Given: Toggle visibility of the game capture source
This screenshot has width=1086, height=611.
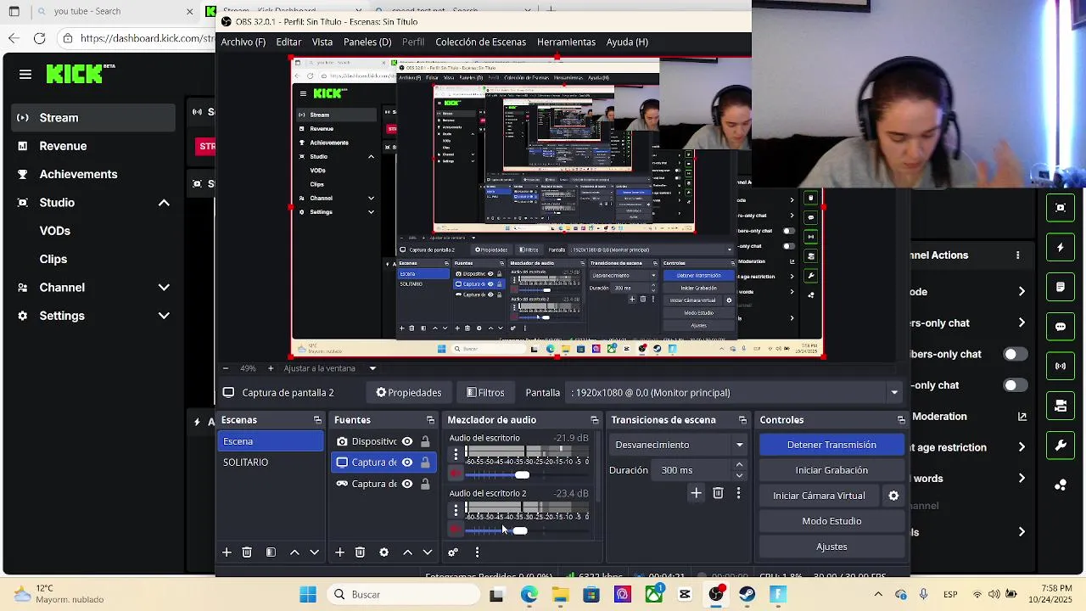Looking at the screenshot, I should coord(407,484).
